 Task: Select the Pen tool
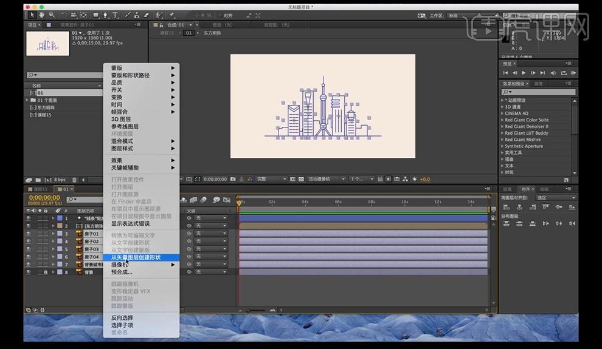point(105,15)
